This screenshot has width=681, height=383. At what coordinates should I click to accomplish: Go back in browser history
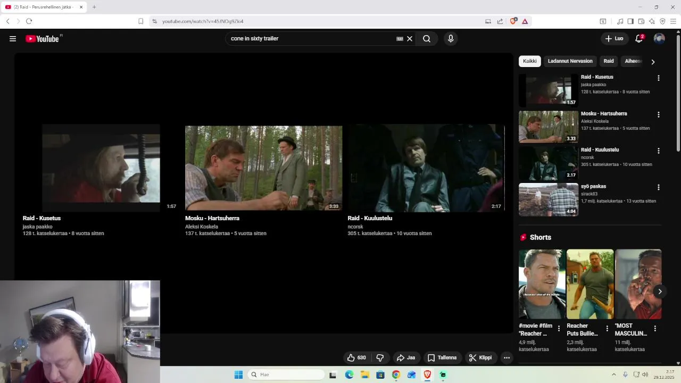tap(7, 21)
